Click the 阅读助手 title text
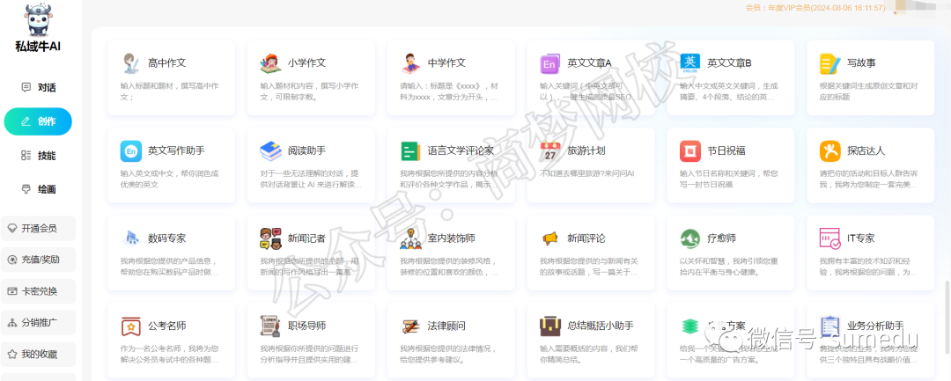951x381 pixels. point(307,150)
